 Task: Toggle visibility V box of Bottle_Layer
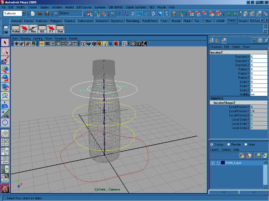point(213,163)
